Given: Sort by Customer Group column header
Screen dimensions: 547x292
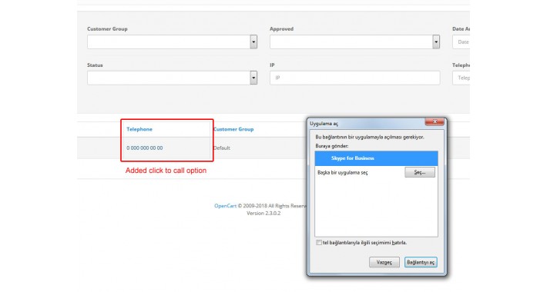Looking at the screenshot, I should tap(233, 129).
